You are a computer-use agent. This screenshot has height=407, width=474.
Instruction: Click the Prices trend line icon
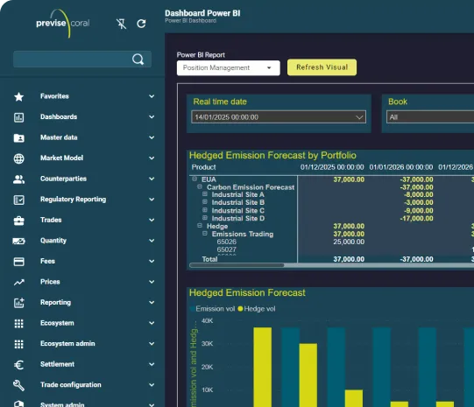coord(18,283)
